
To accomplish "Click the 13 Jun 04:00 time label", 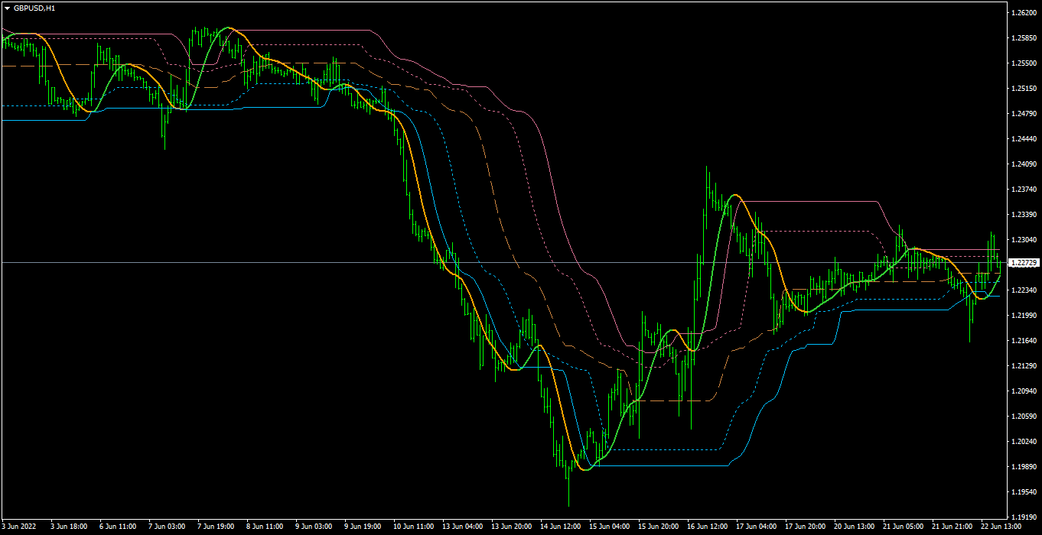I will pyautogui.click(x=463, y=527).
